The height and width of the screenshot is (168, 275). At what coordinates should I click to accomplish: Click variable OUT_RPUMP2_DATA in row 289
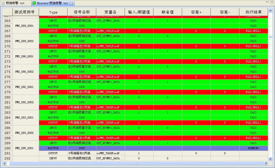[110, 143]
